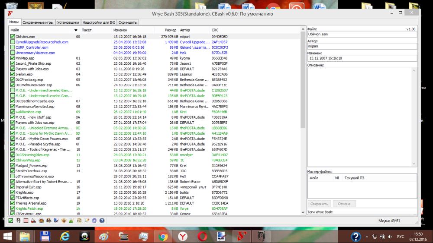Toggle the green checkbox in status bar
The width and height of the screenshot is (433, 243).
pyautogui.click(x=10, y=221)
